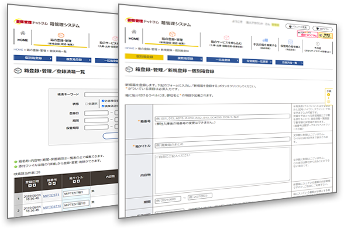The image size is (344, 228).
Task: Click 登録日 start field in back window
Action: pyautogui.click(x=97, y=113)
